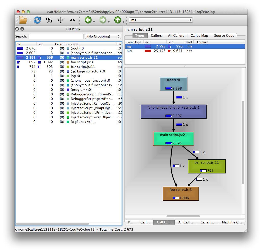This screenshot has width=262, height=252.
Task: Open the No Grouping dropdown
Action: tap(103, 36)
